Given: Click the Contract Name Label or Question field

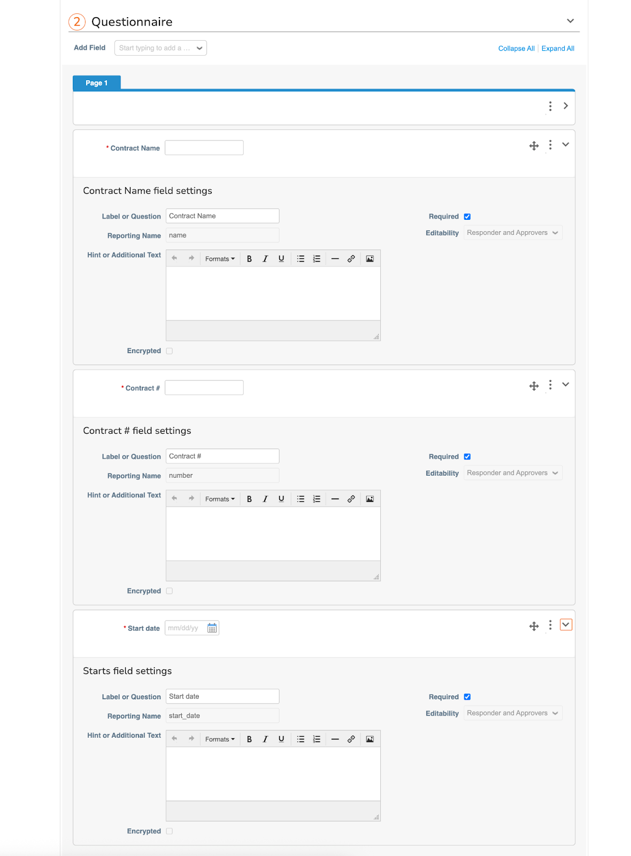Looking at the screenshot, I should coord(222,216).
